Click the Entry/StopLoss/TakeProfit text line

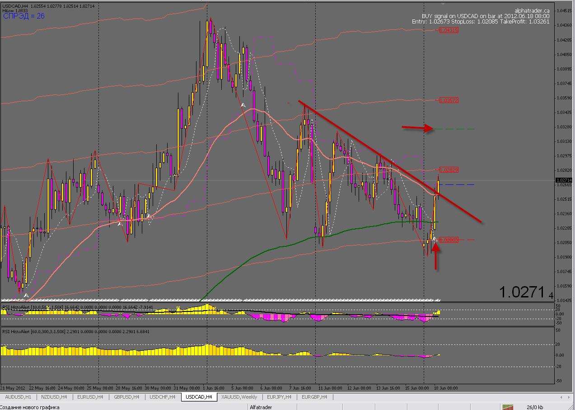click(481, 21)
